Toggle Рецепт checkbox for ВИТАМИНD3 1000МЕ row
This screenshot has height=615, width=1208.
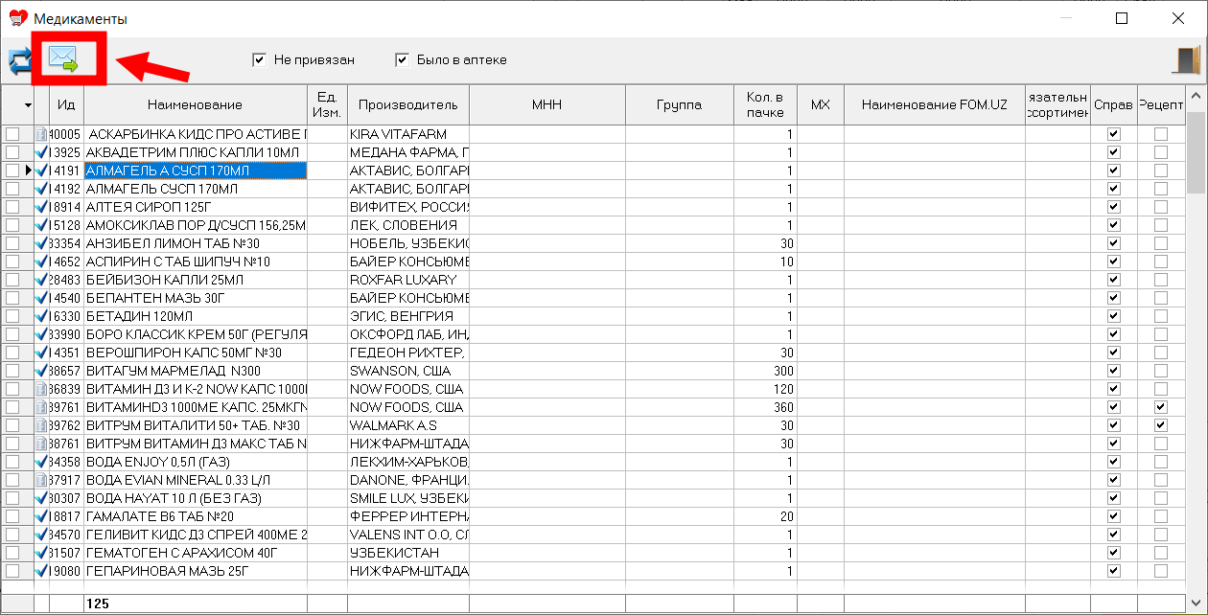(x=1161, y=407)
